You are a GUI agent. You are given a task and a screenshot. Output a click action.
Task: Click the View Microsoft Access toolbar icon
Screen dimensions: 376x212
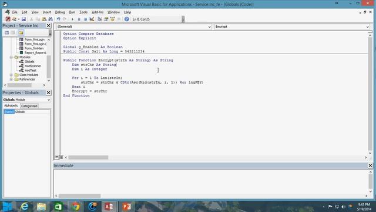8,19
